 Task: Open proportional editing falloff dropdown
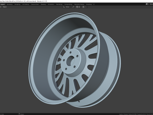click(x=86, y=7)
